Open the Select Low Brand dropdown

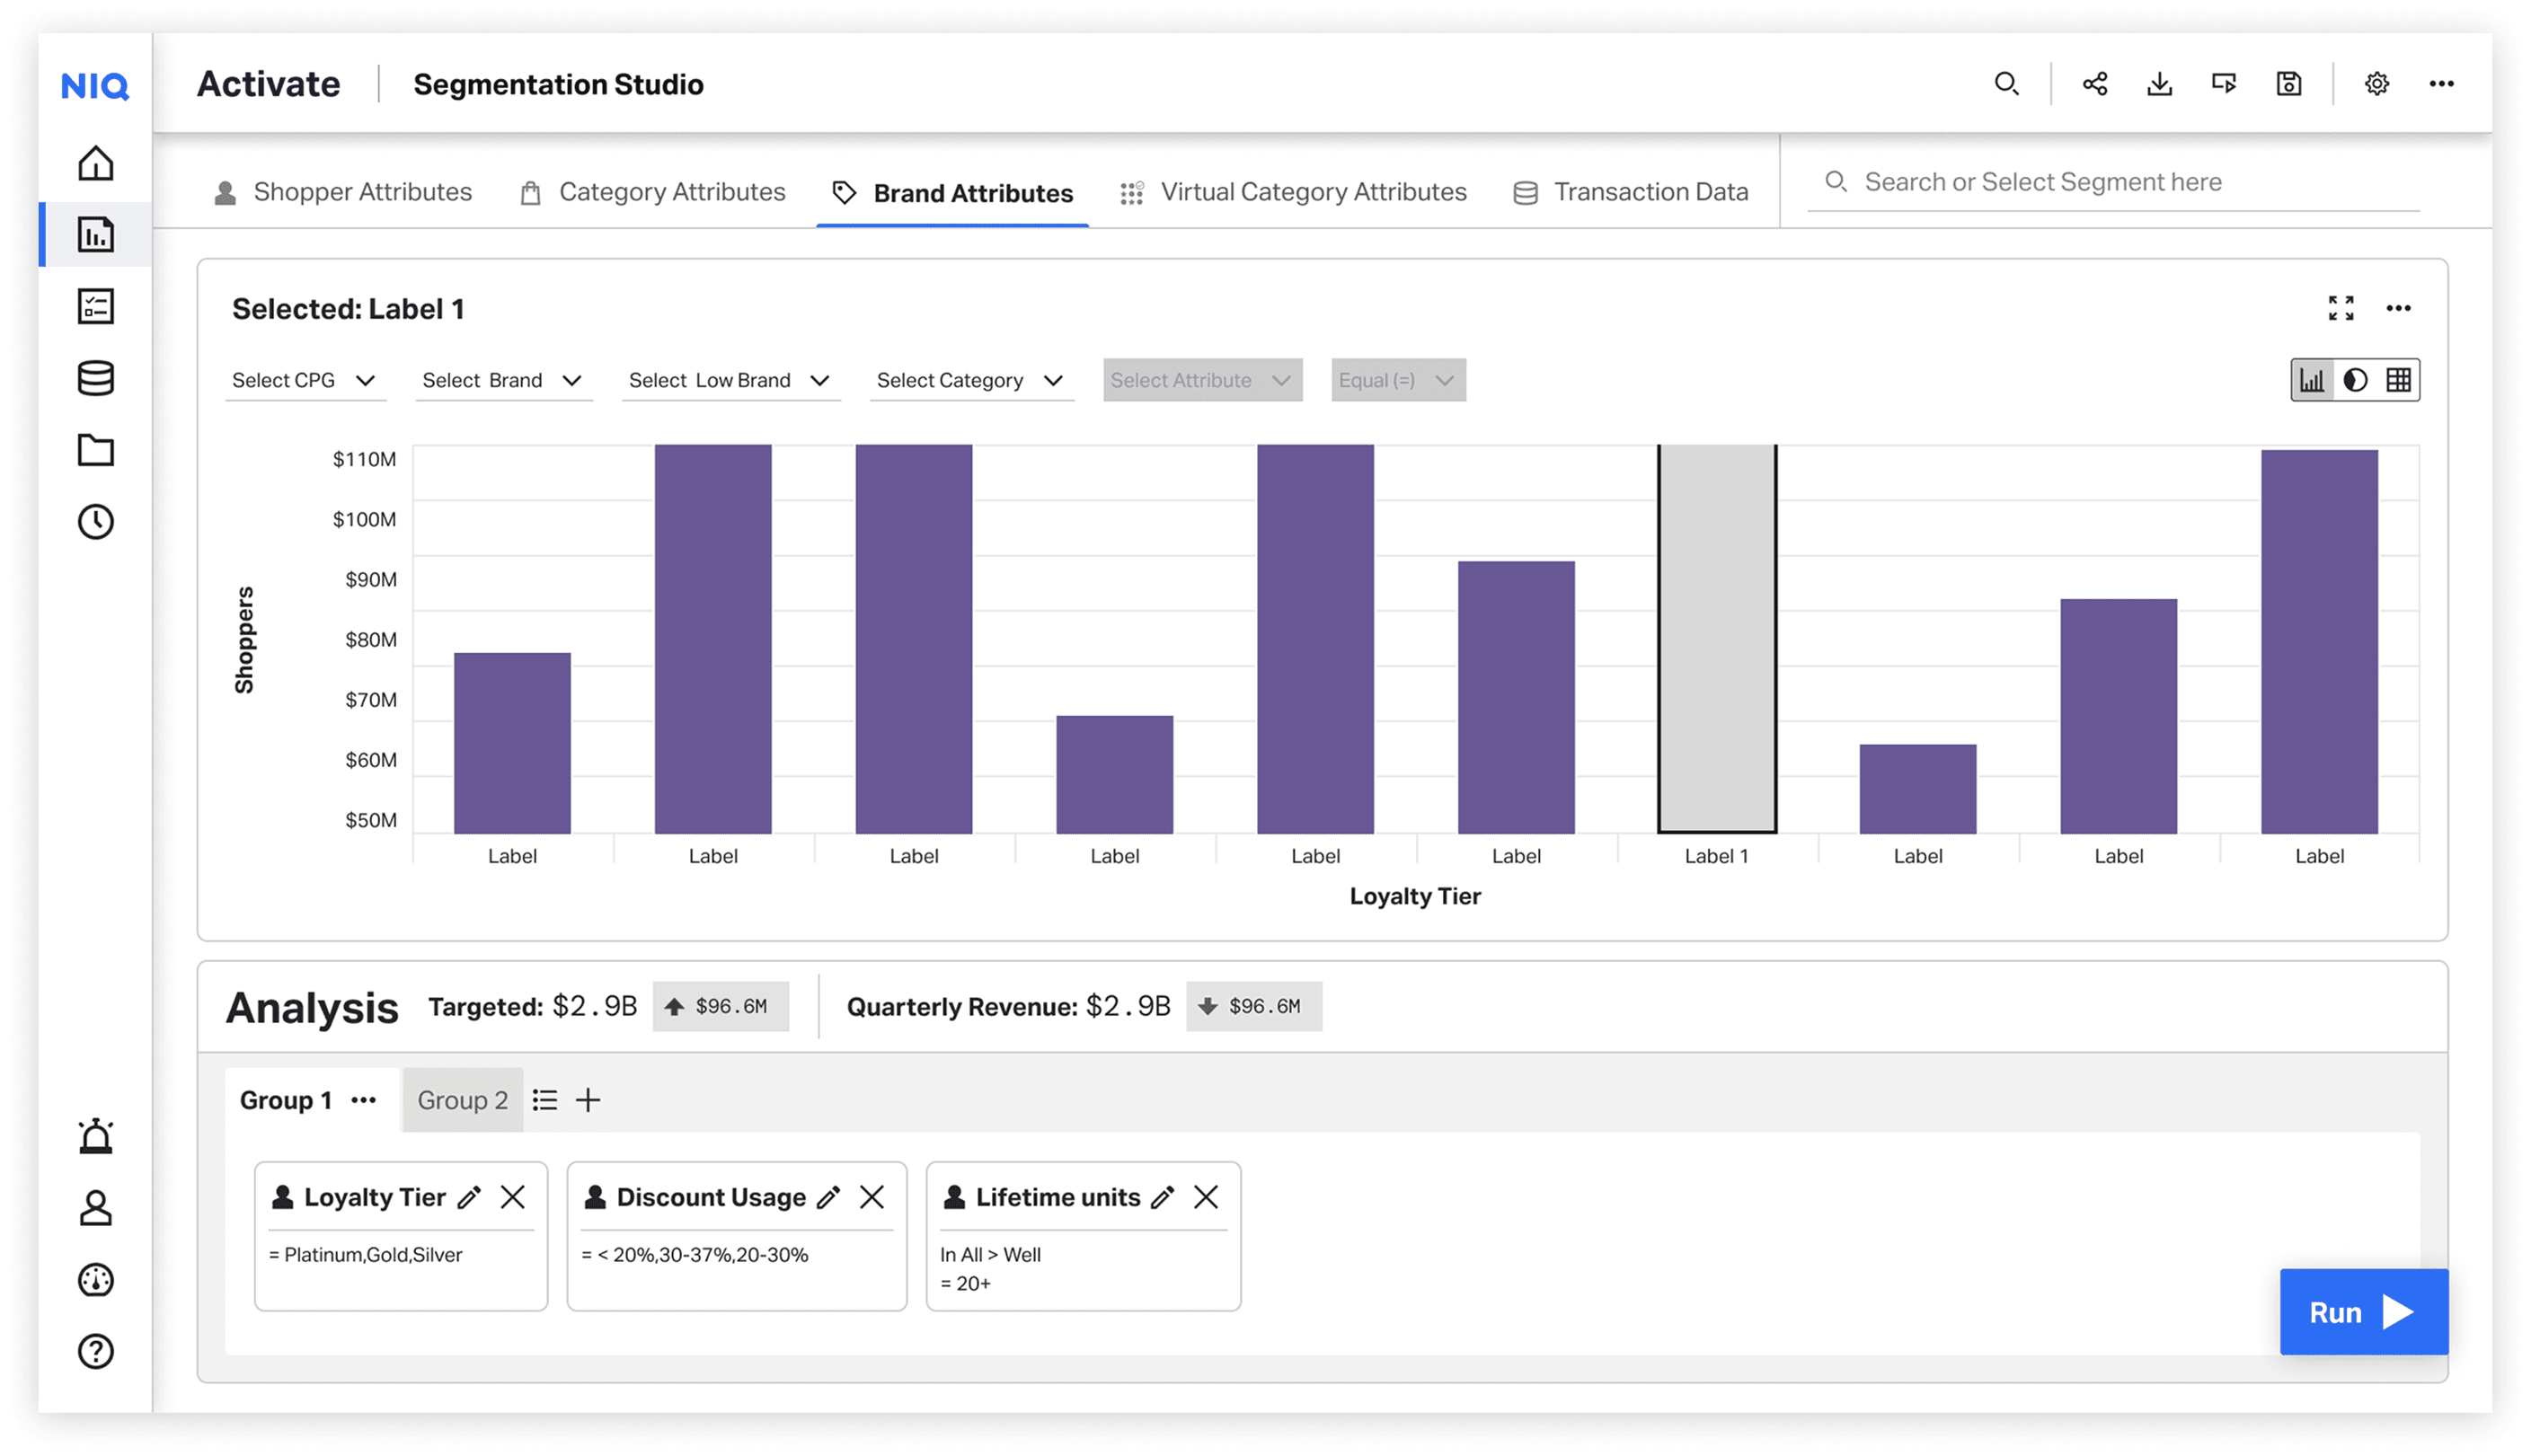coord(729,380)
